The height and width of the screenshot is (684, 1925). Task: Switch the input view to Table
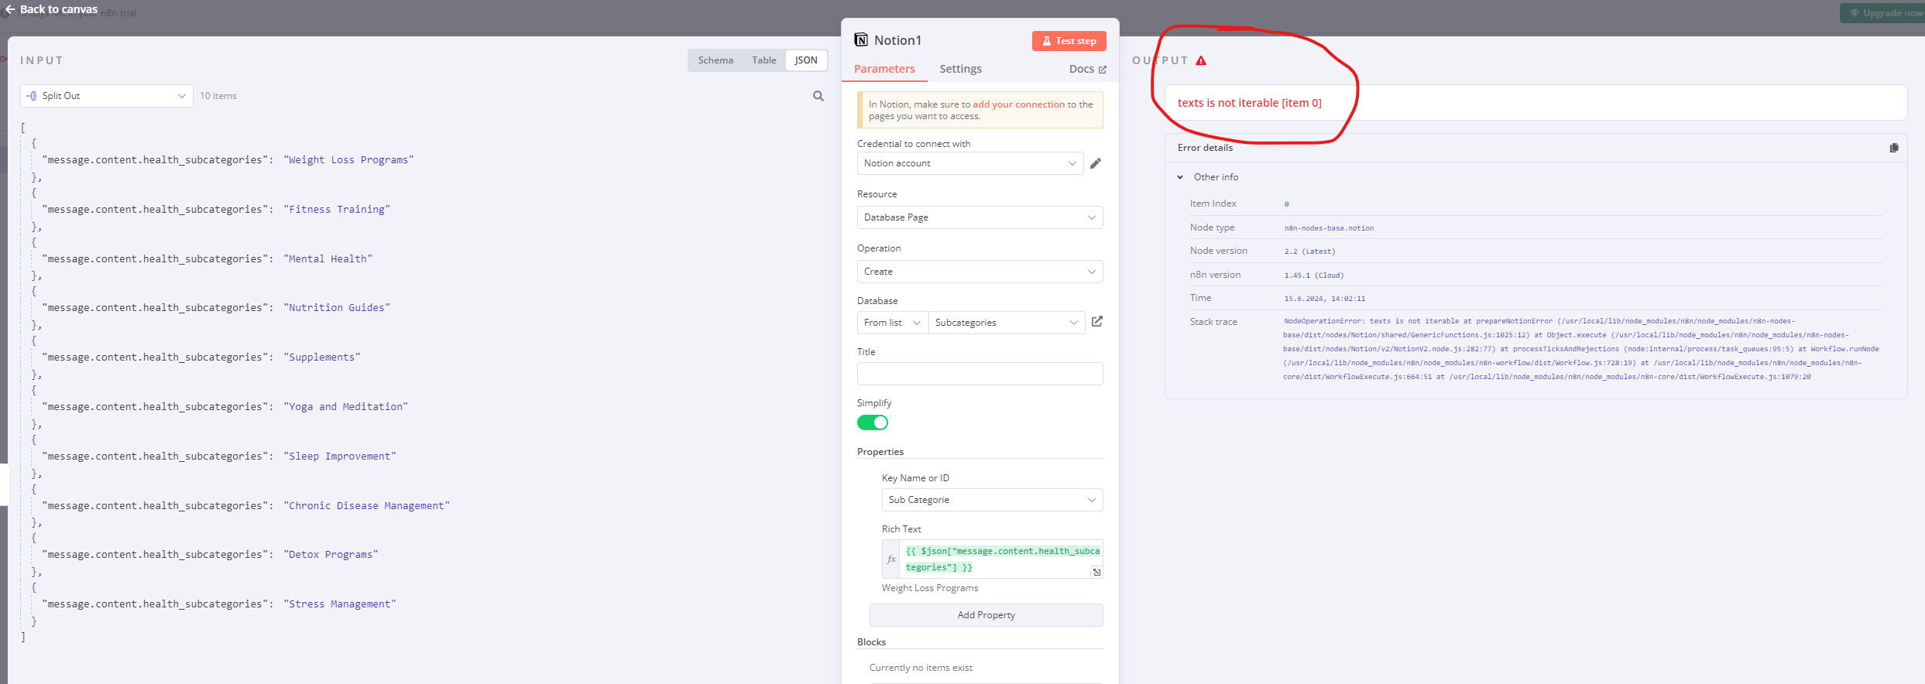[x=763, y=60]
